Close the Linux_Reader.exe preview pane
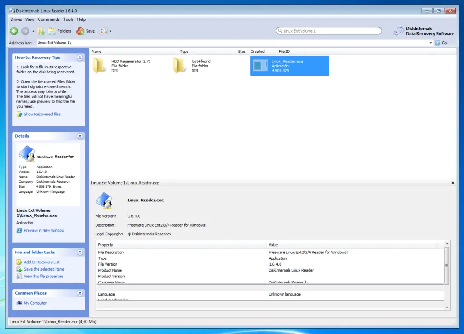464x334 pixels. coord(453,183)
